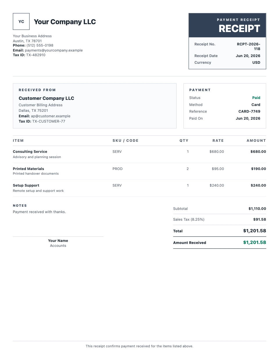Click the Total value $1,201.58 in black
279x361 pixels.
[255, 231]
